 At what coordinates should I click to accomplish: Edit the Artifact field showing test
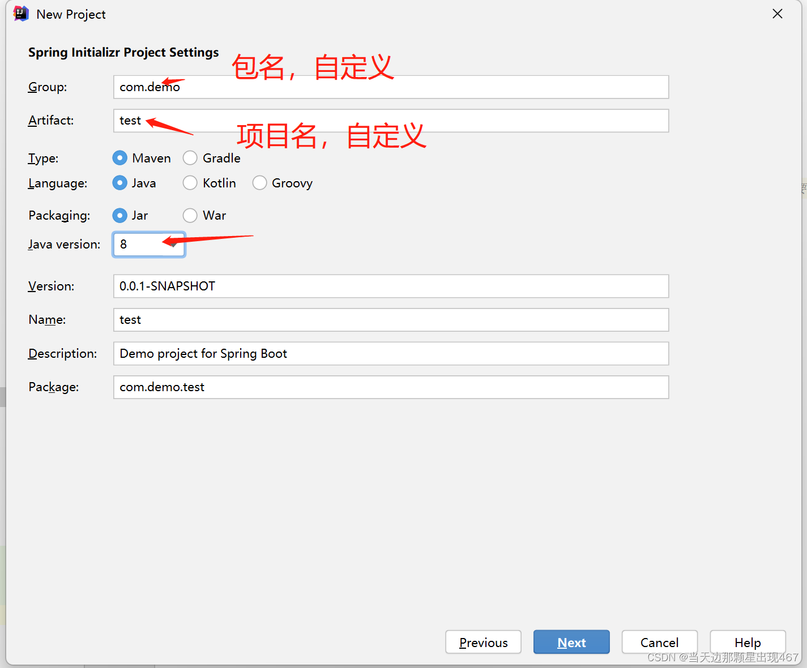(391, 121)
